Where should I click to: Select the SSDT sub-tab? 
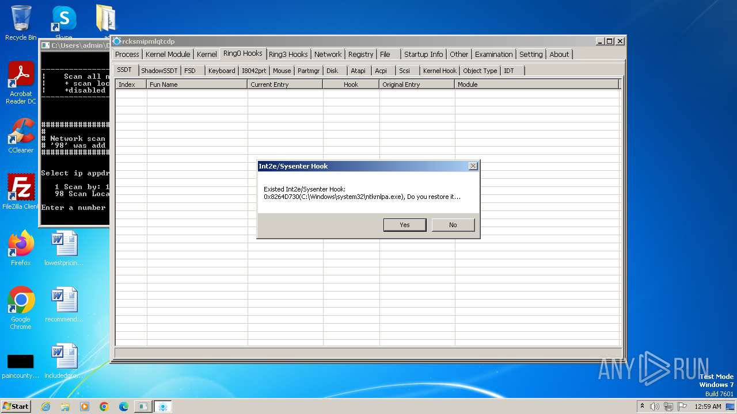(124, 70)
